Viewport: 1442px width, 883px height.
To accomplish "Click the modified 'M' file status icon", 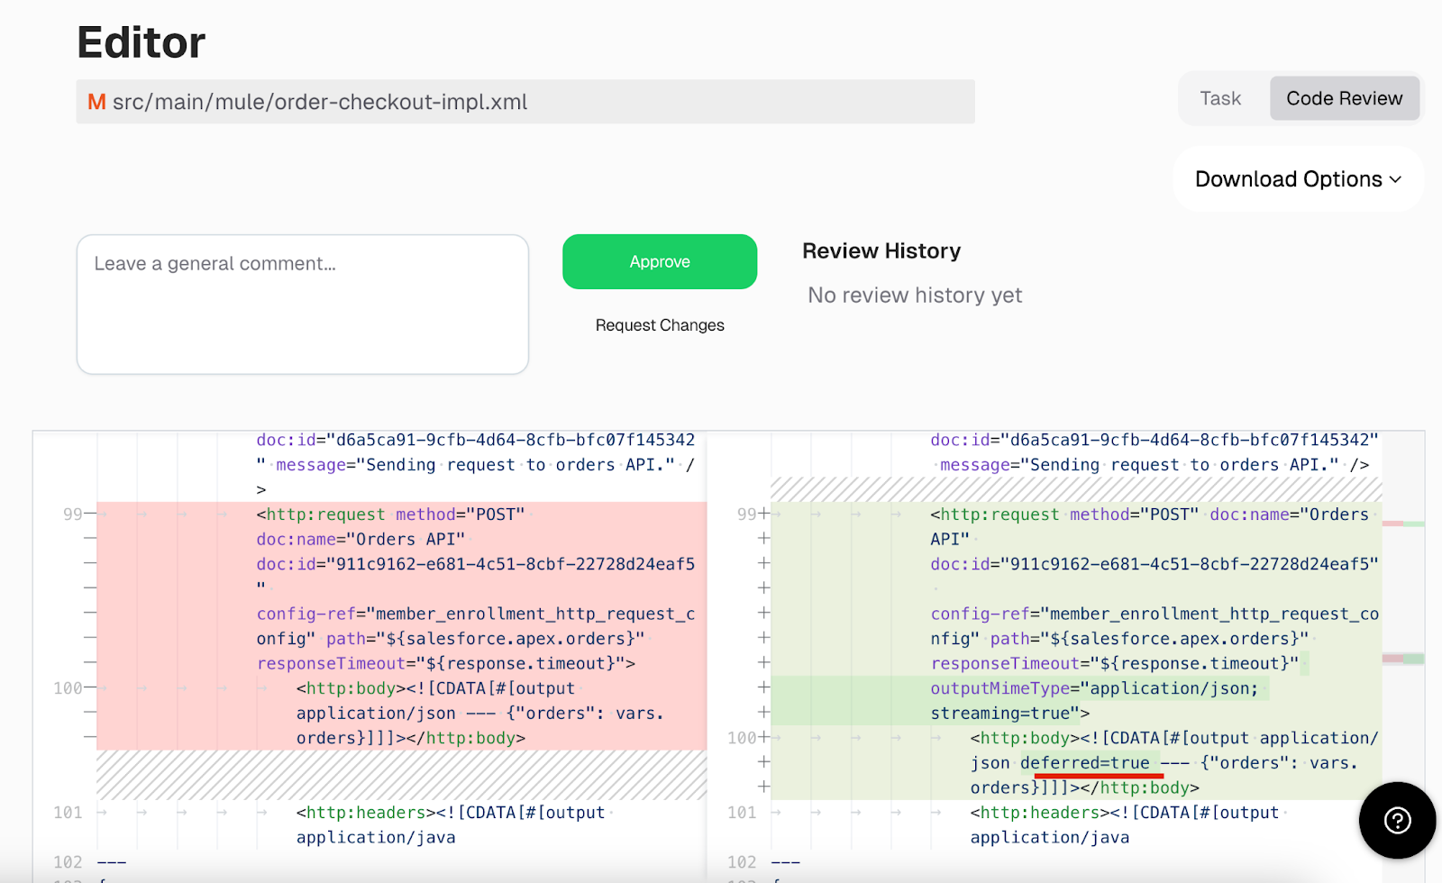I will 96,102.
